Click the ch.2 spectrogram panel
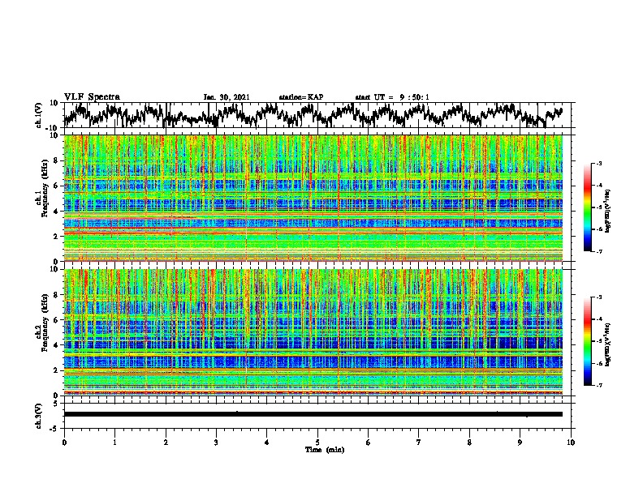The height and width of the screenshot is (496, 643). click(313, 332)
